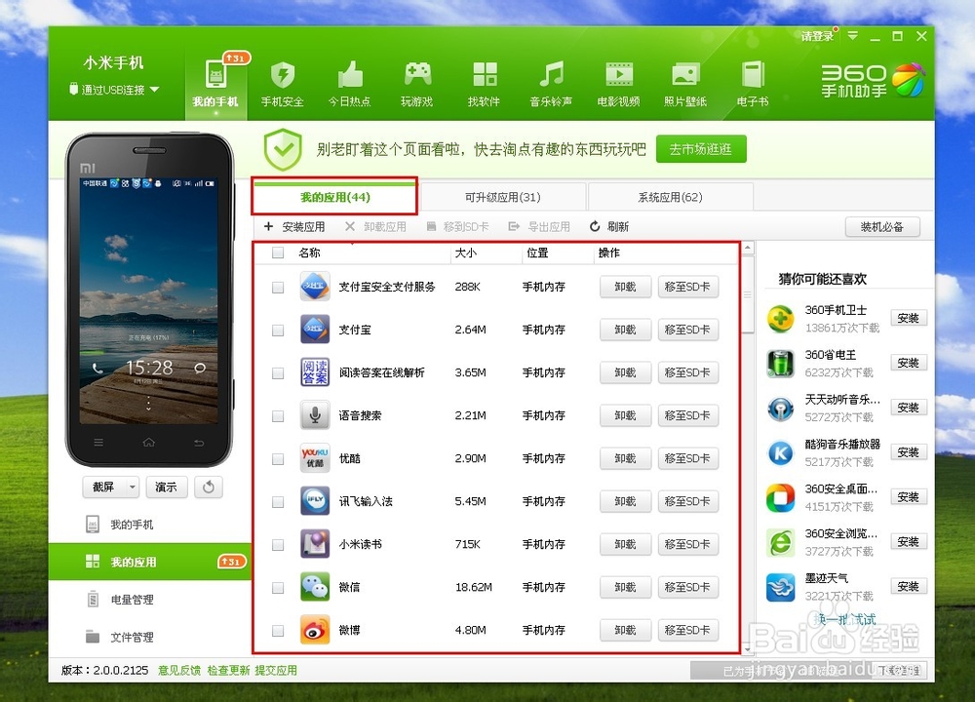Check the box for 支付宝安全支付服务
The width and height of the screenshot is (975, 702).
(x=278, y=288)
